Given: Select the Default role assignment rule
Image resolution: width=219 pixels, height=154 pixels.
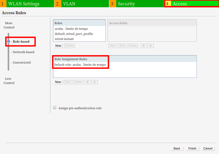Looking at the screenshot, I should 80,65.
